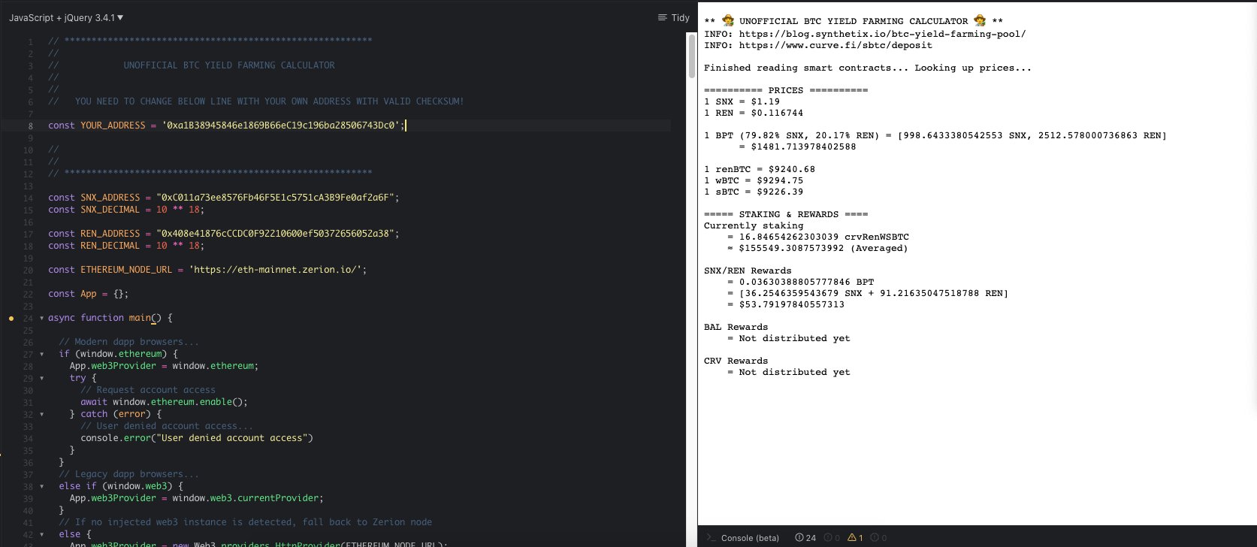Click 'App.web3Provider = window.web3.currentProvider;' line
This screenshot has width=1257, height=547.
tap(196, 498)
